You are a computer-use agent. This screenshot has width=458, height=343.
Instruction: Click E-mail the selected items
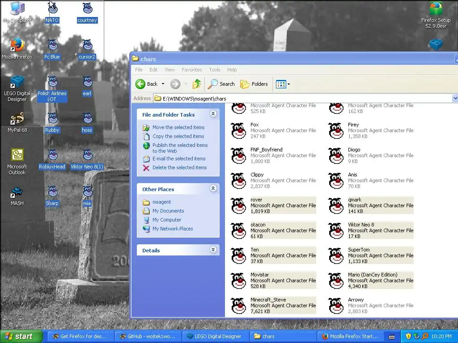point(179,159)
